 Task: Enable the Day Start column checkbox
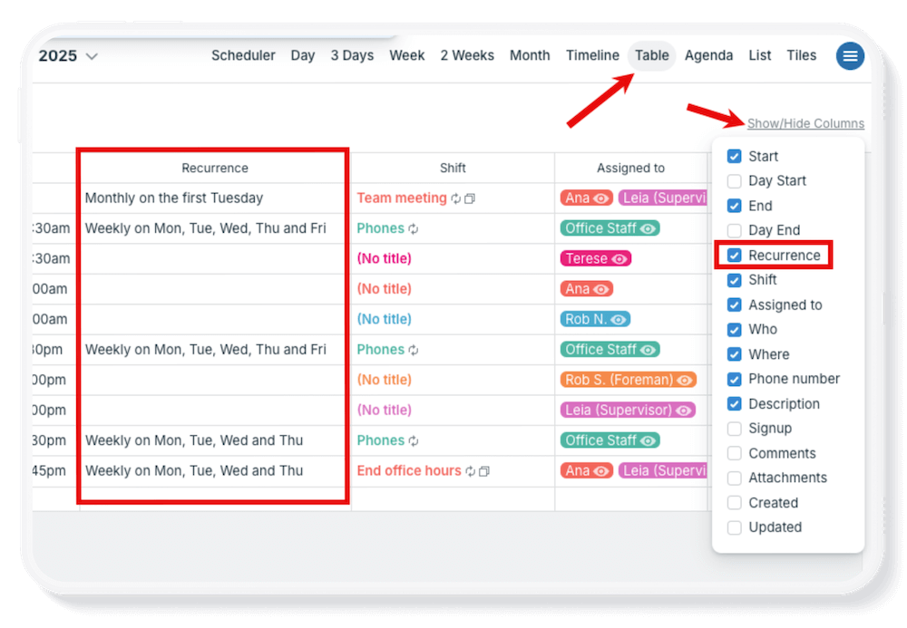click(735, 181)
